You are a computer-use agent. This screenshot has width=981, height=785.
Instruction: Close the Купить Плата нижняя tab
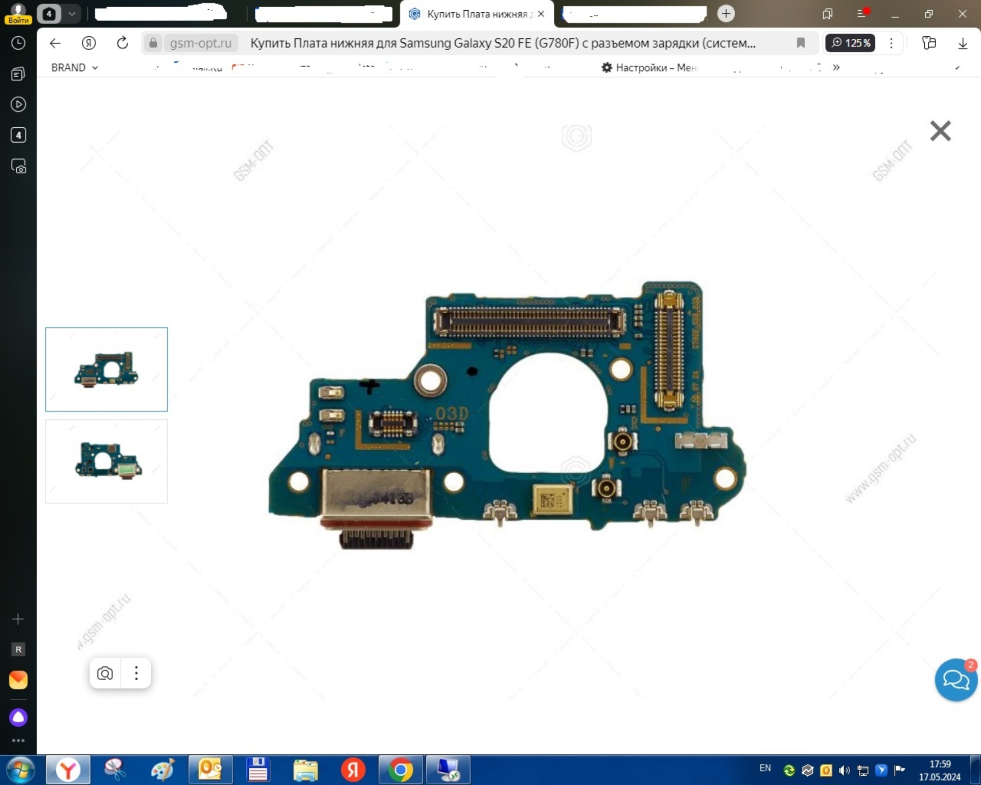(541, 14)
